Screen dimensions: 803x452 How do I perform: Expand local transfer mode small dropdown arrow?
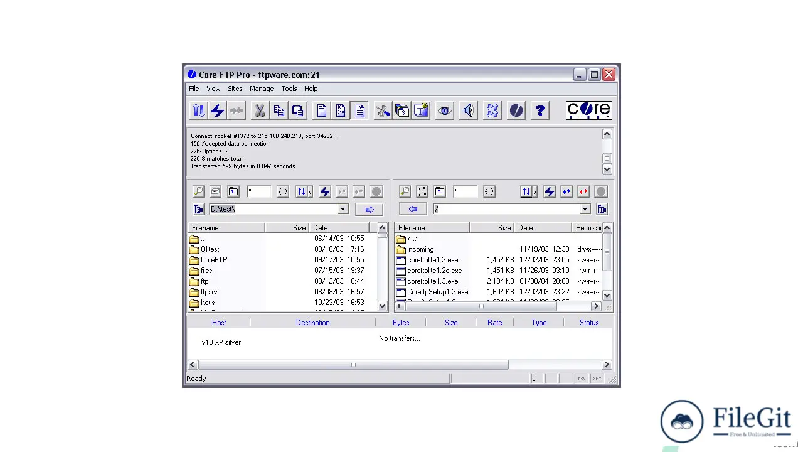(x=310, y=192)
